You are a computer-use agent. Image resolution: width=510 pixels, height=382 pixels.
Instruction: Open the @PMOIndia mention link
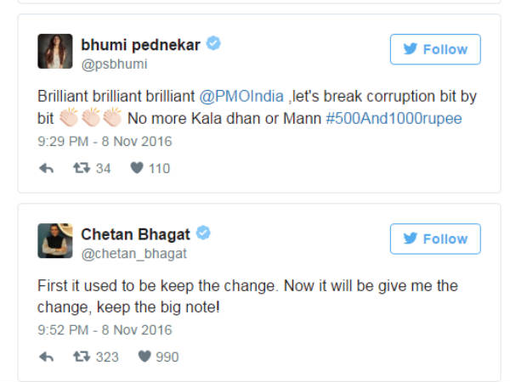tap(241, 97)
